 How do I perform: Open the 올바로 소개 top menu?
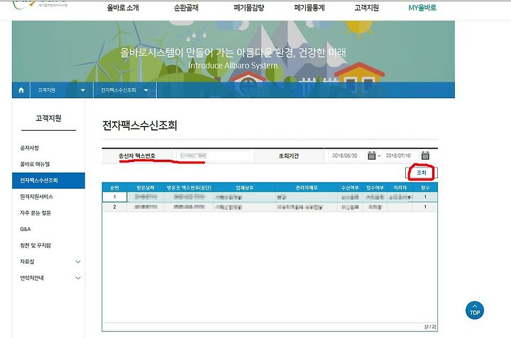(x=123, y=8)
